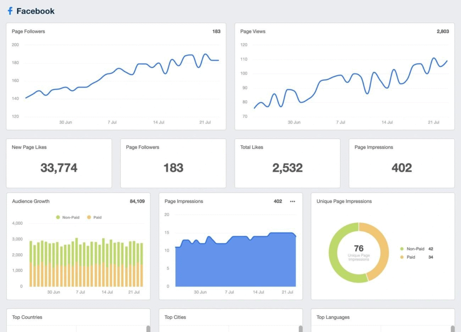This screenshot has height=332, width=461.
Task: Toggle Non-Paid legend entry beside the donut chart
Action: pyautogui.click(x=412, y=249)
